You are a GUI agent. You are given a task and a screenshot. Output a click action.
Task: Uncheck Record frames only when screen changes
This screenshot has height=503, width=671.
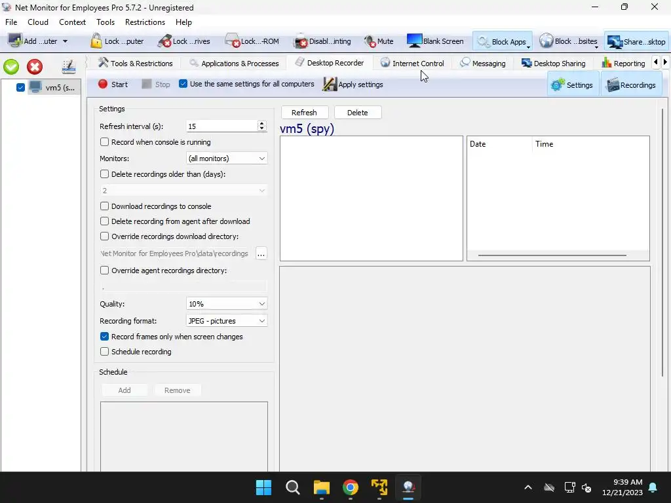click(x=104, y=336)
